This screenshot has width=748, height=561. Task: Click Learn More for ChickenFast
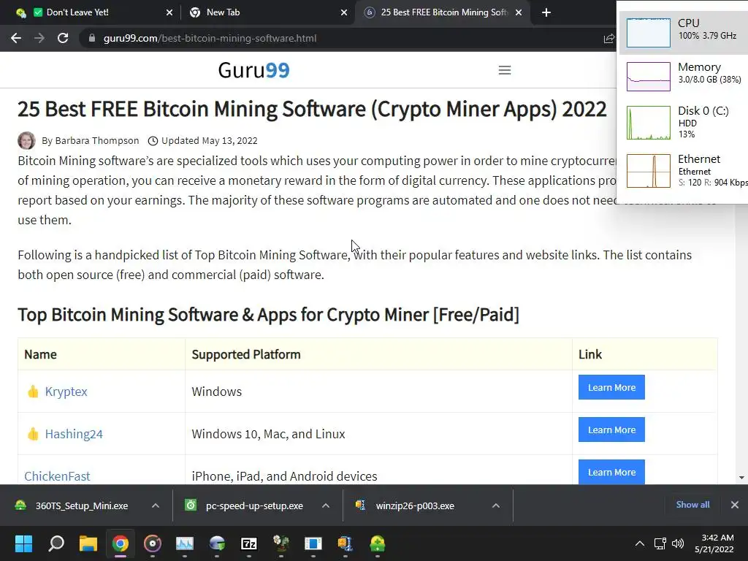[x=611, y=472]
